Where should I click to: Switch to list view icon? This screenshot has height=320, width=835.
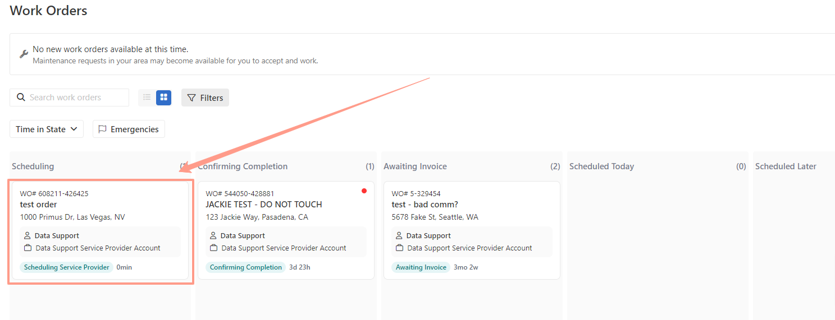147,98
